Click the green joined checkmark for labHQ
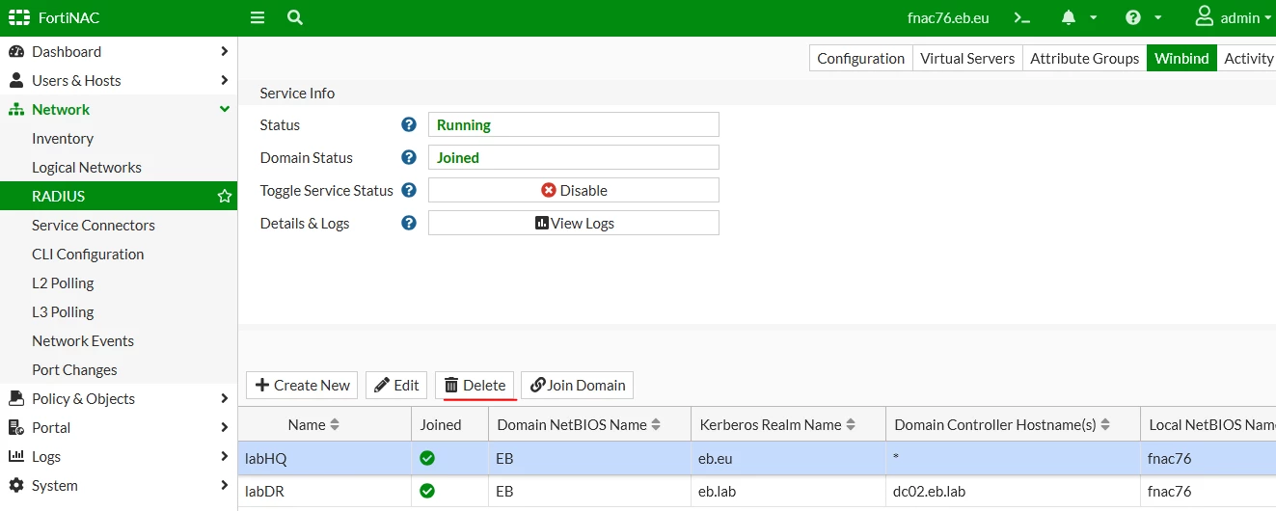1276x511 pixels. 427,458
